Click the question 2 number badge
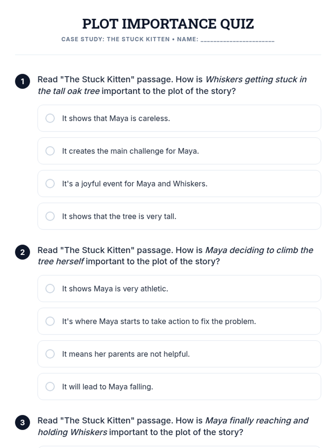 click(x=22, y=252)
